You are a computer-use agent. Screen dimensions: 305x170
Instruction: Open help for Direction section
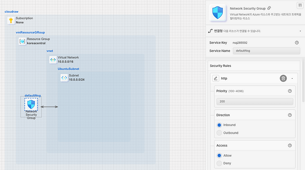[290, 115]
